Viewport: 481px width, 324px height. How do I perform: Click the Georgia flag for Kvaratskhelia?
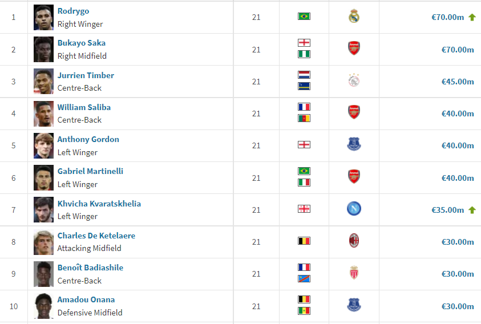304,209
